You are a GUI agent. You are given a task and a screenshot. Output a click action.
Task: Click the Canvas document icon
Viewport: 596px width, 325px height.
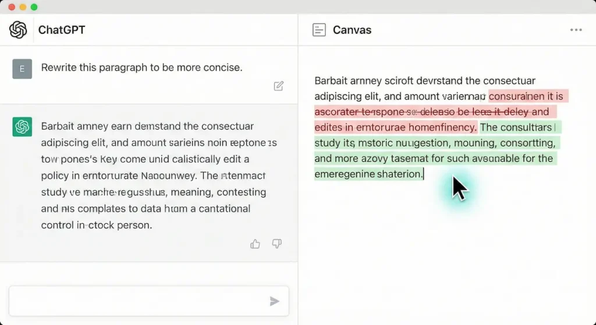pos(319,30)
